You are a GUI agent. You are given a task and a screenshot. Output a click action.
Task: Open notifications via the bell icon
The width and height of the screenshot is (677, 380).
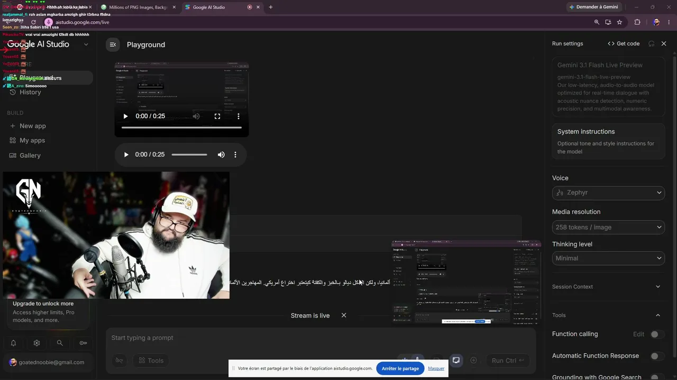click(14, 343)
